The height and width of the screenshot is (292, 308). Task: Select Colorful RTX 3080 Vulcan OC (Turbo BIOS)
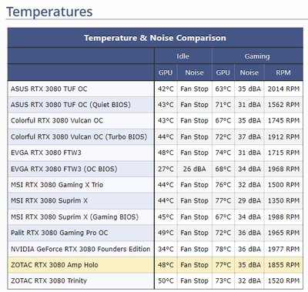[79, 136]
